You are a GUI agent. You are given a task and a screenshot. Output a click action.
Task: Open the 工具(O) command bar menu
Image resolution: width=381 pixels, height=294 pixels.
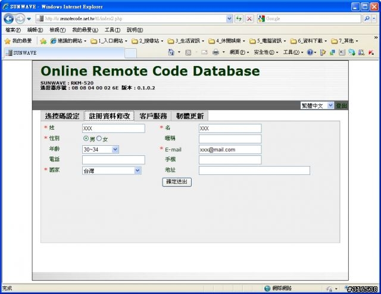pos(293,52)
